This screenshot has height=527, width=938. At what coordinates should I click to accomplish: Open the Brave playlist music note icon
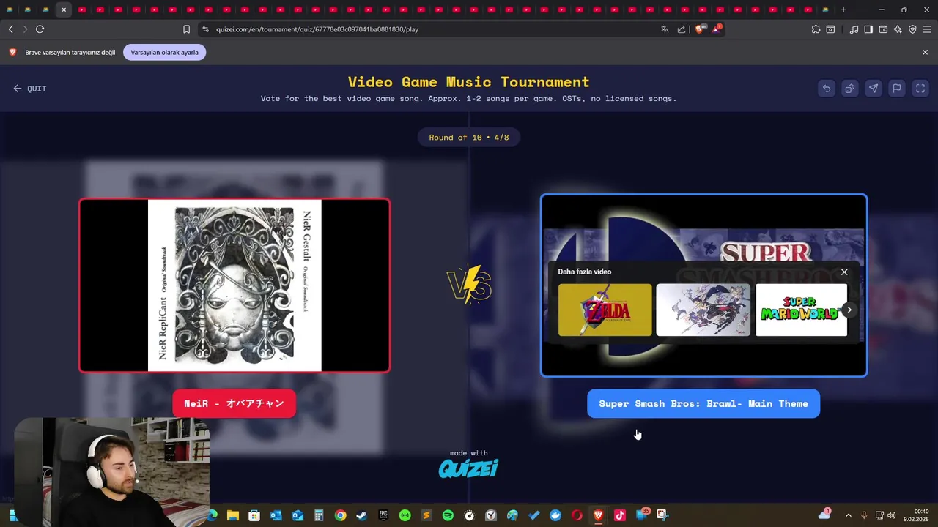pos(854,29)
